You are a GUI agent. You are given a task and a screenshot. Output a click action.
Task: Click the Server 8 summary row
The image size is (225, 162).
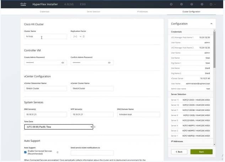point(191,115)
